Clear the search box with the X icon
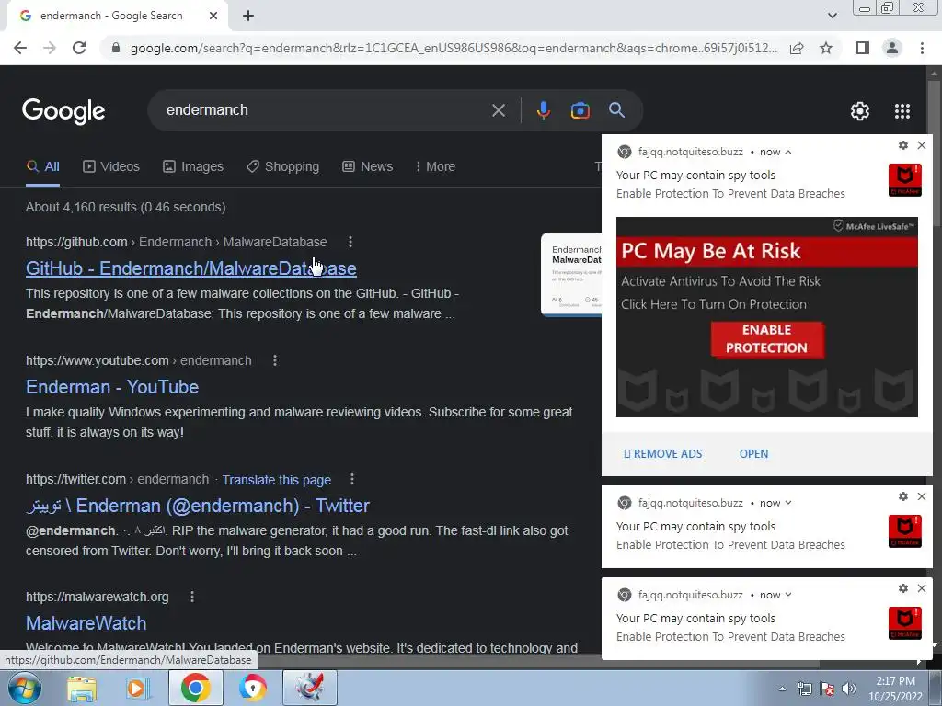 tap(498, 110)
